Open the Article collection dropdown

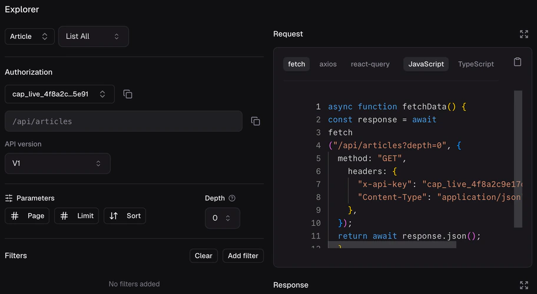coord(29,36)
